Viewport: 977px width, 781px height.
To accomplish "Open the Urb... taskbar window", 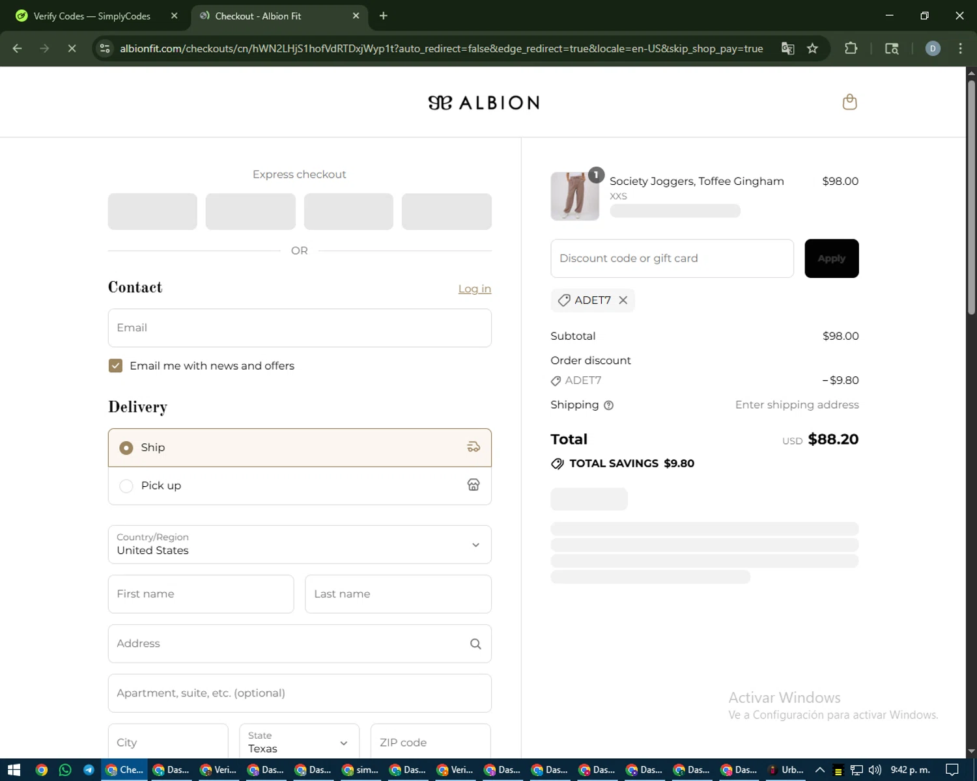I will (786, 770).
